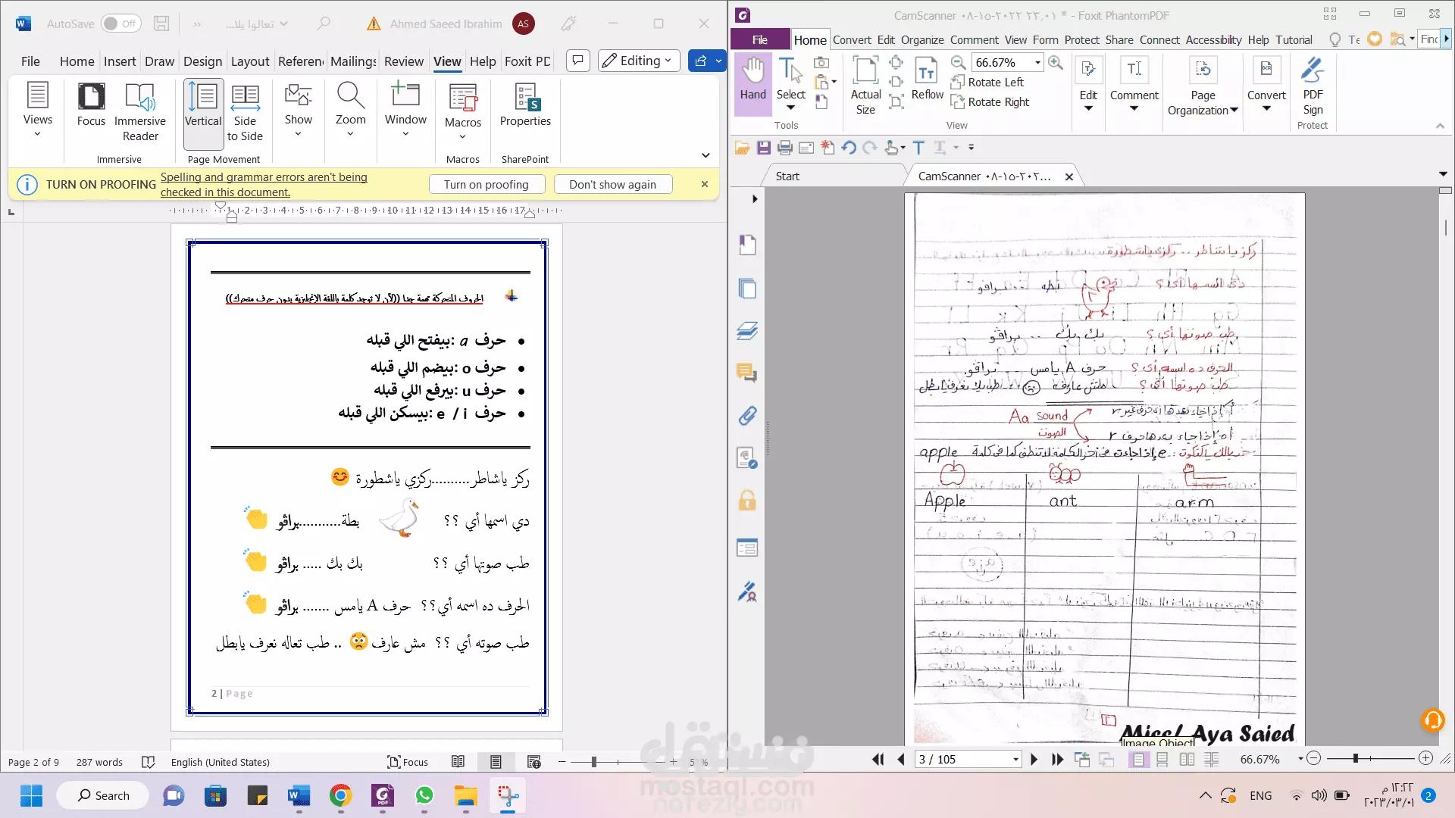Viewport: 1455px width, 818px height.
Task: Open WhatsApp from the taskbar
Action: (424, 795)
